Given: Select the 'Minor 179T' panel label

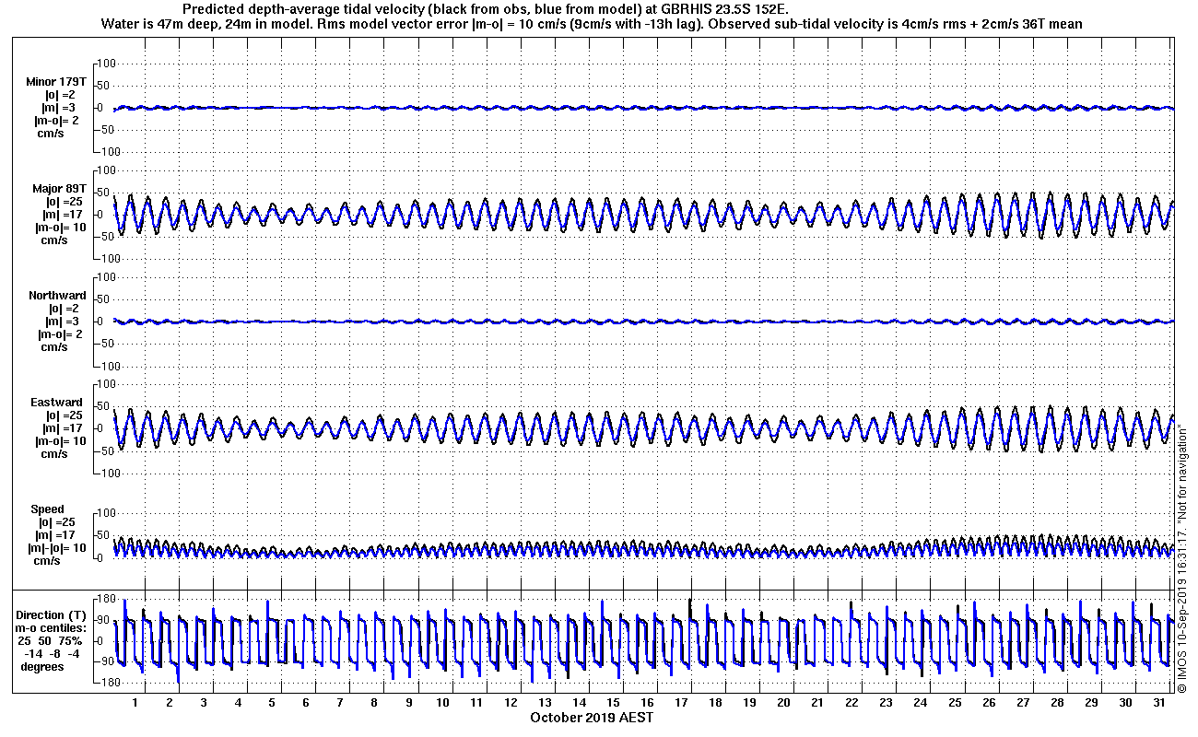Looking at the screenshot, I should 56,82.
